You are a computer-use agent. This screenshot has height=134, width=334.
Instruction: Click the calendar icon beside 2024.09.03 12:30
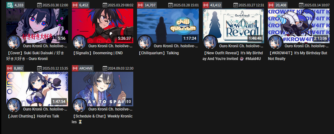coord(105,68)
